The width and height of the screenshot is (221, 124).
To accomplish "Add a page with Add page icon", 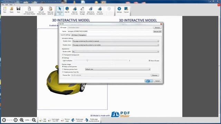I will pyautogui.click(x=43, y=120).
